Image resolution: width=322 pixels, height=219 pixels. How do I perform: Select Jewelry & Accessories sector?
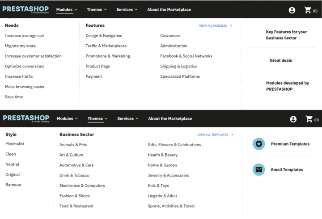click(x=168, y=176)
